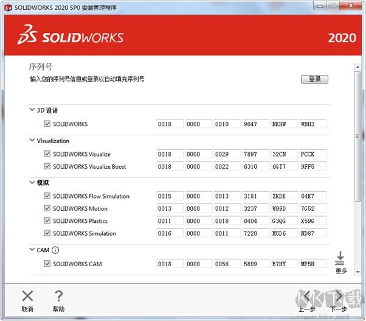Collapse the 模拟 section

point(32,182)
